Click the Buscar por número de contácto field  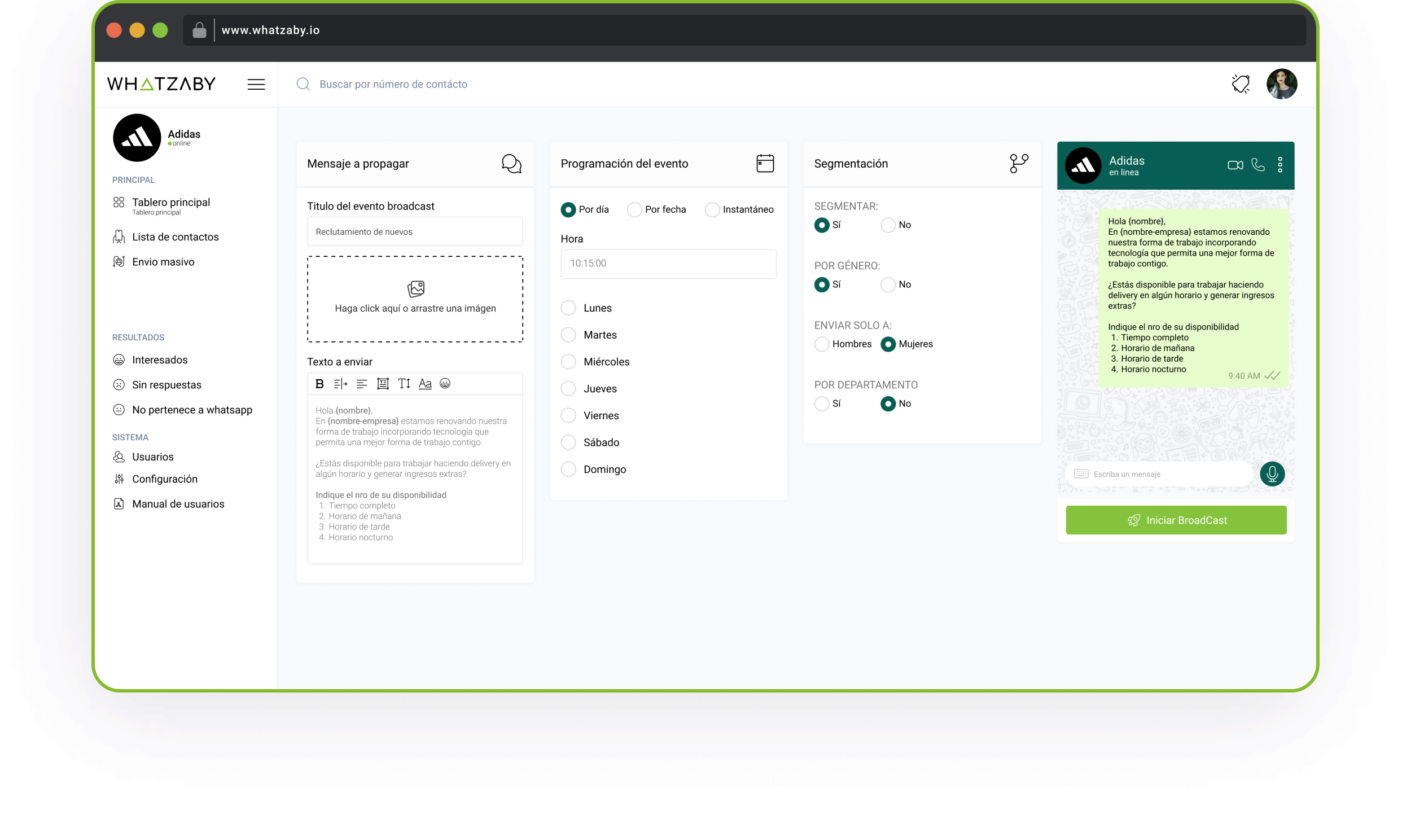click(x=393, y=84)
